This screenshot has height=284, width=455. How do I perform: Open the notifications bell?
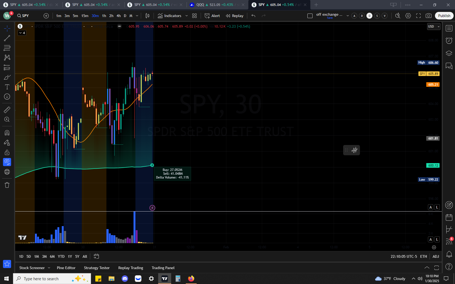tap(449, 254)
